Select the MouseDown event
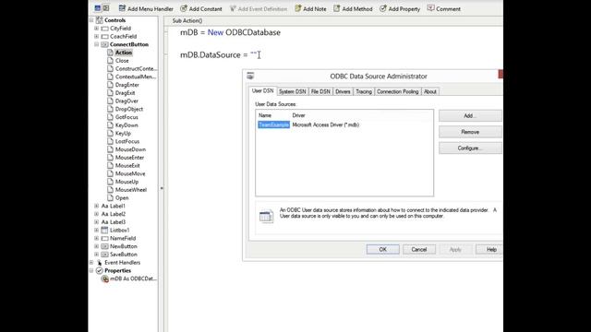This screenshot has height=332, width=591. [x=130, y=149]
